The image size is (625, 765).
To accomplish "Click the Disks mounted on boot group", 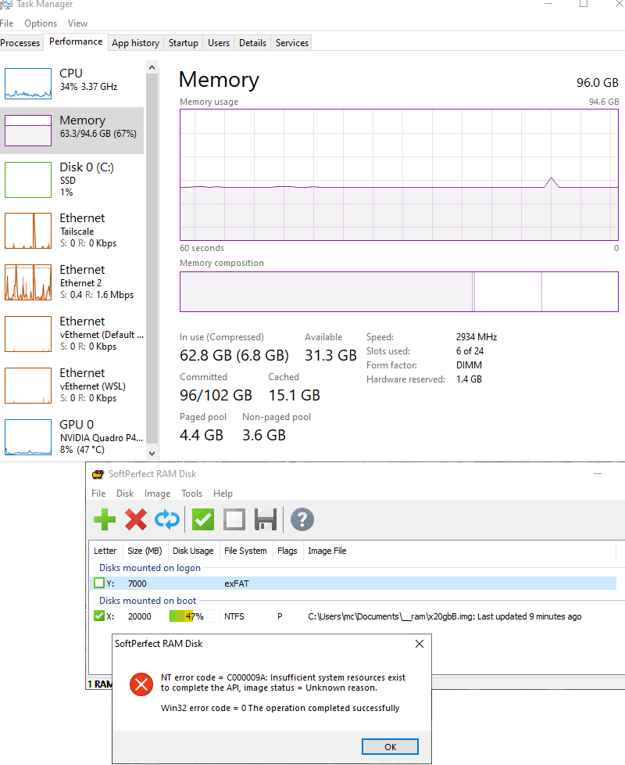I will [148, 601].
